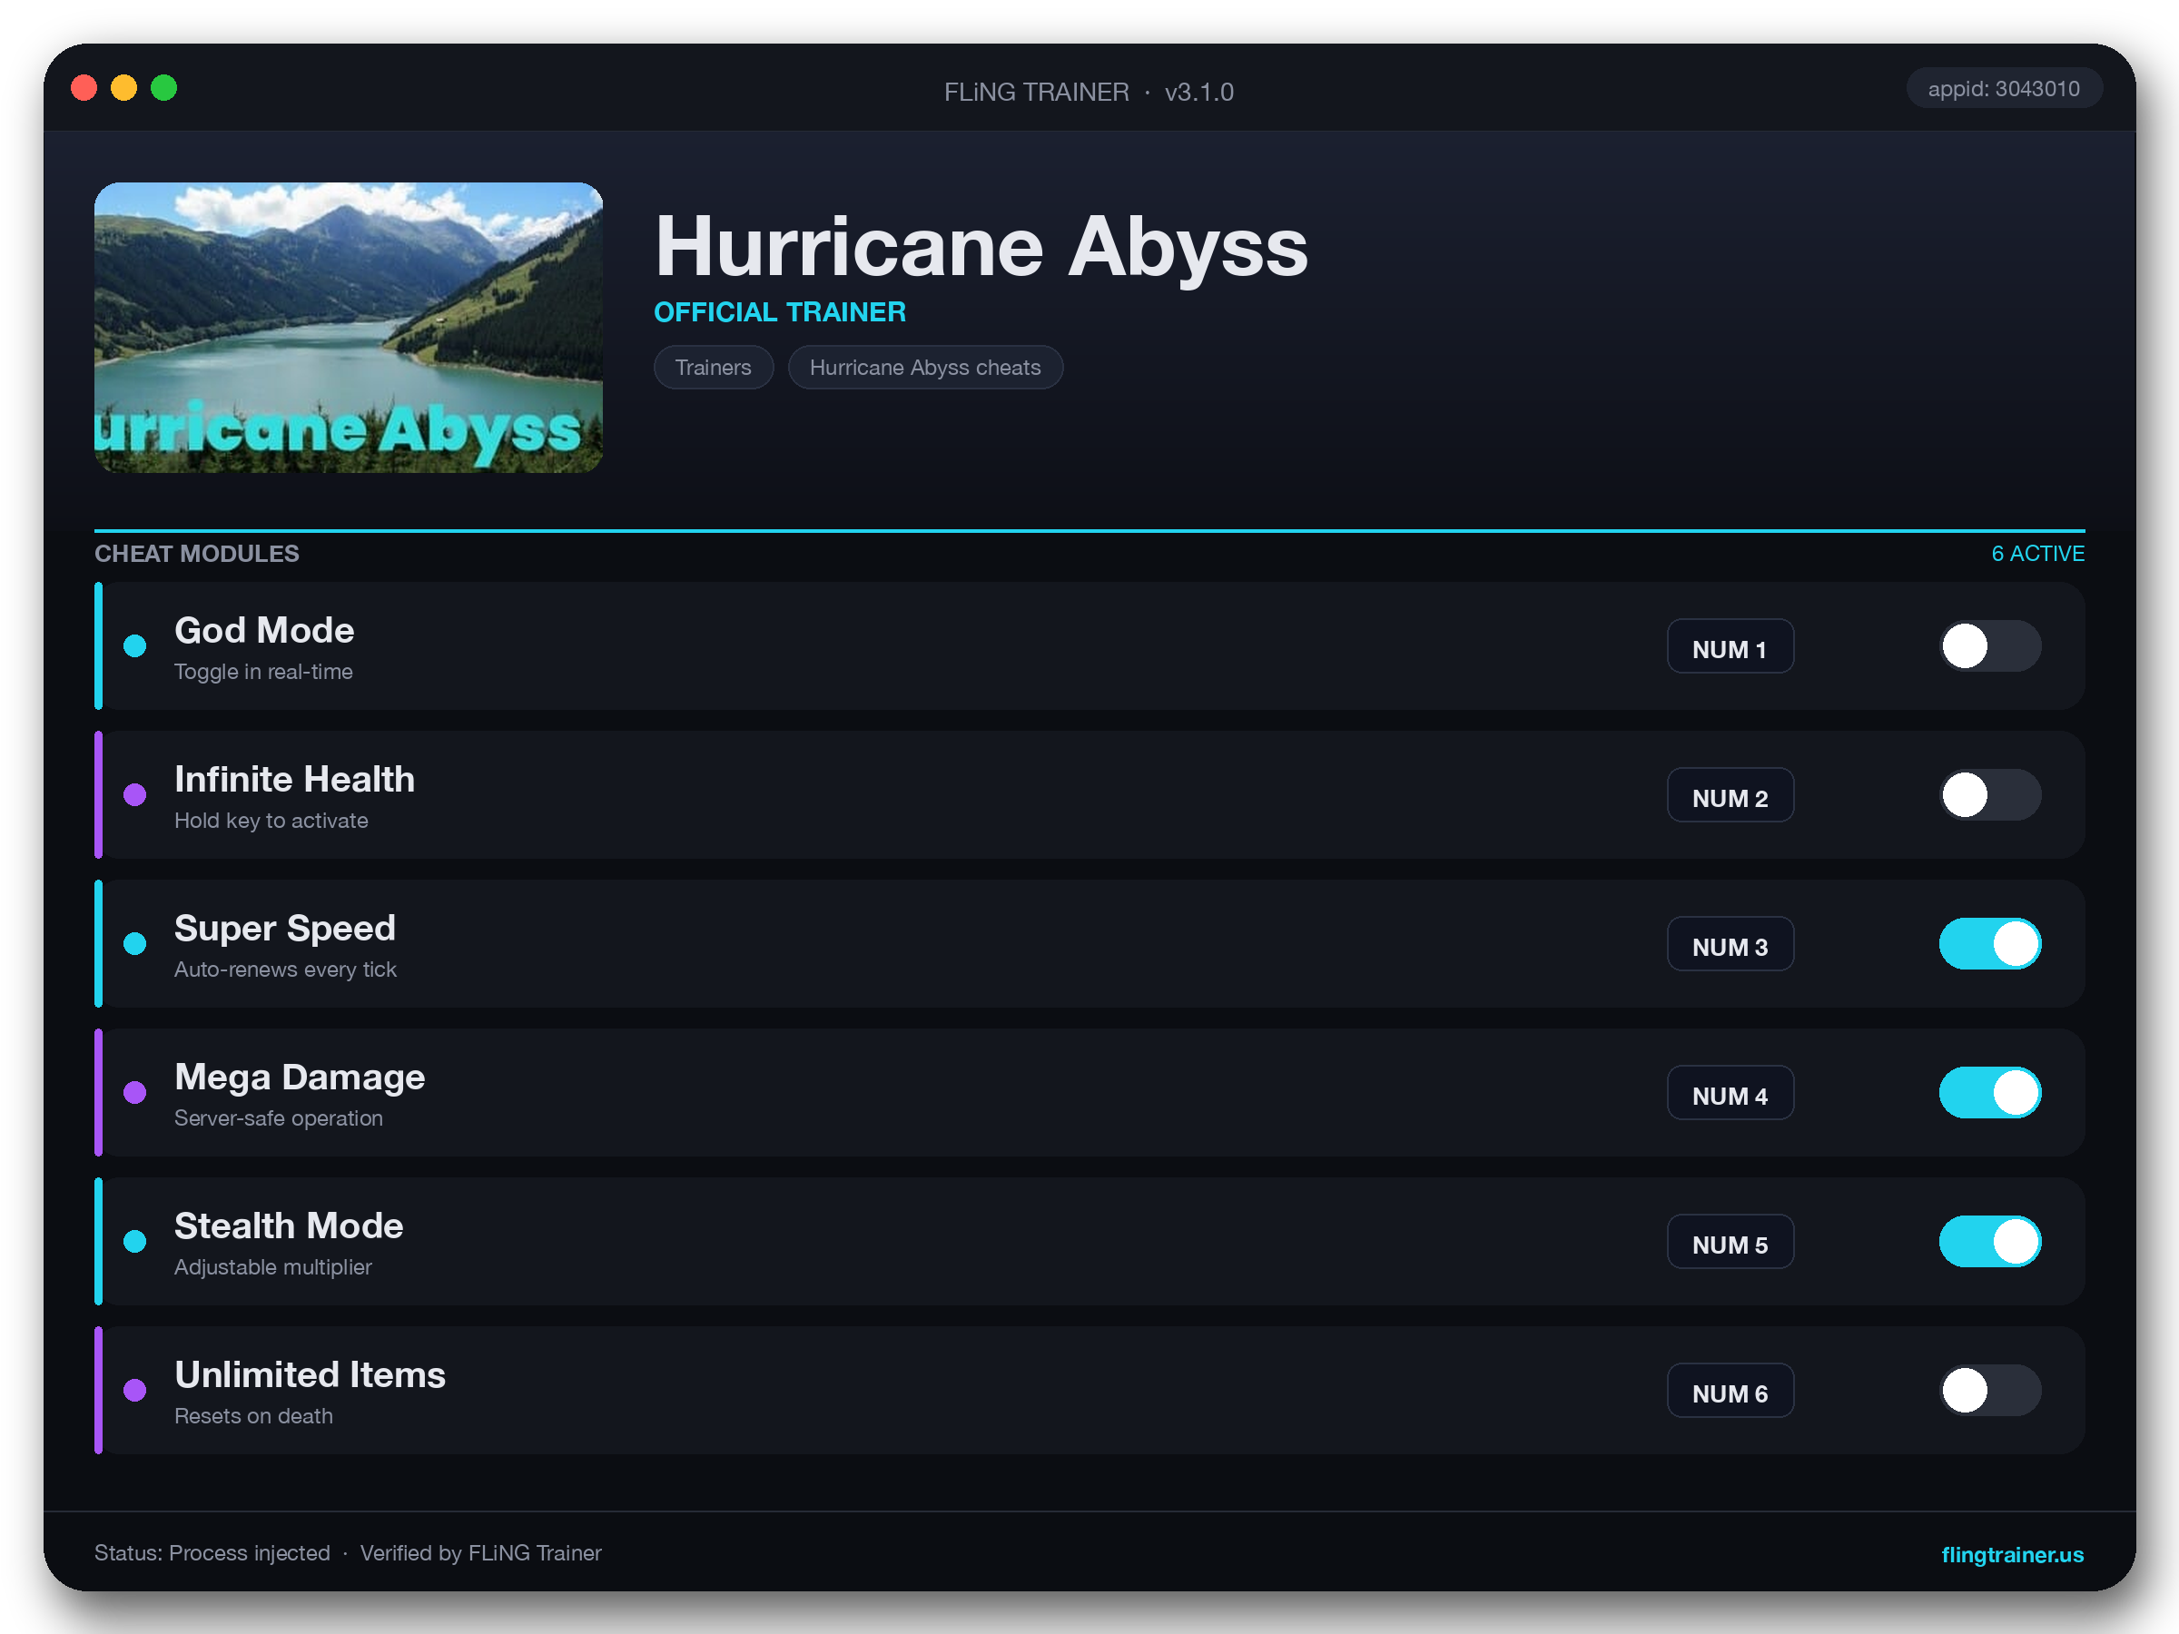Click the Hurricane Abyss cover thumbnail
Screen dimensions: 2179x1634
349,327
